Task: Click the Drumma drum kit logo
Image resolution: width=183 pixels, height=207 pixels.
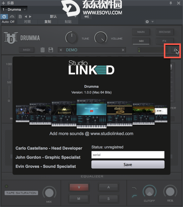Action: click(11, 38)
